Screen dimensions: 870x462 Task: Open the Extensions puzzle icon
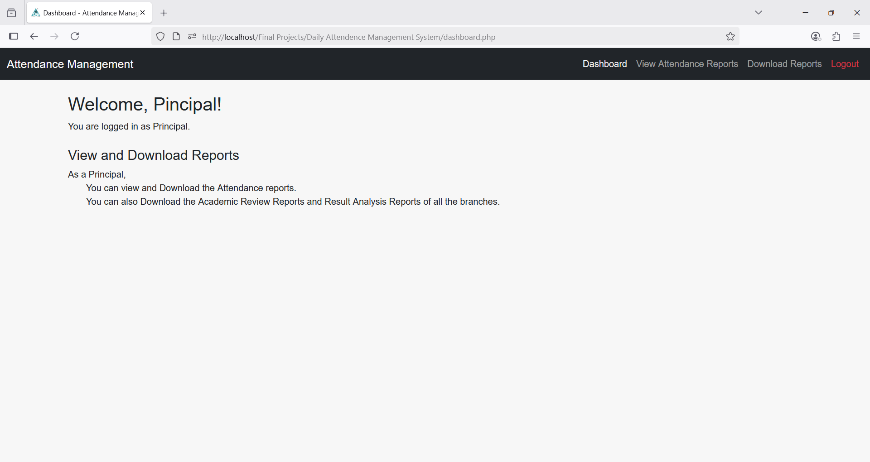tap(836, 37)
